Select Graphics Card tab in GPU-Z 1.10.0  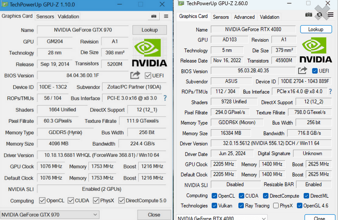(x=17, y=16)
